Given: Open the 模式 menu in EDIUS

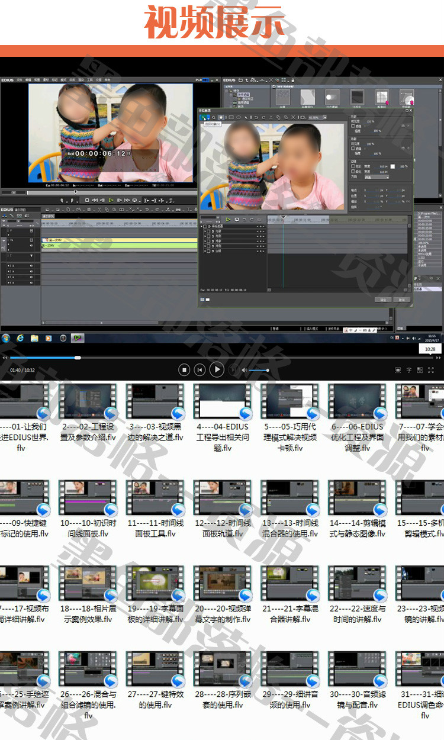Looking at the screenshot, I should point(63,80).
